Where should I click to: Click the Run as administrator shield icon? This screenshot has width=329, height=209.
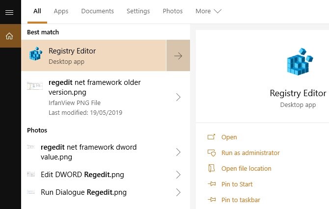tap(212, 153)
